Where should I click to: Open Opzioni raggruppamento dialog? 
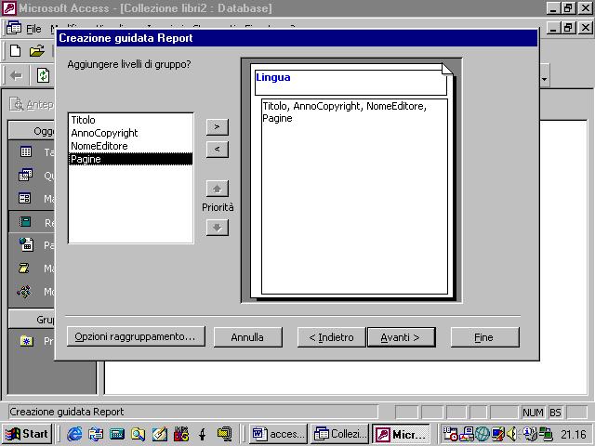(136, 336)
